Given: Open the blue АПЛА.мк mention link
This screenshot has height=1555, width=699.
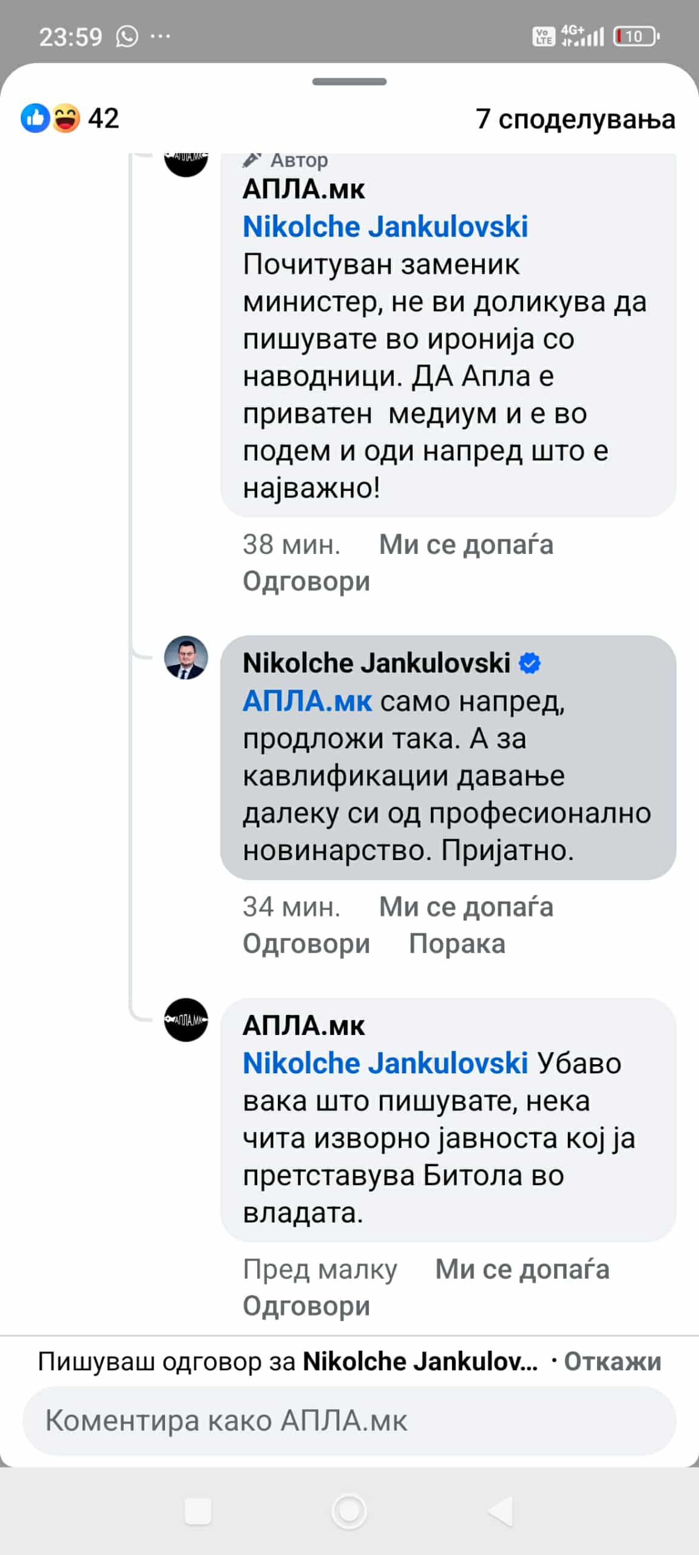Looking at the screenshot, I should coord(307,701).
